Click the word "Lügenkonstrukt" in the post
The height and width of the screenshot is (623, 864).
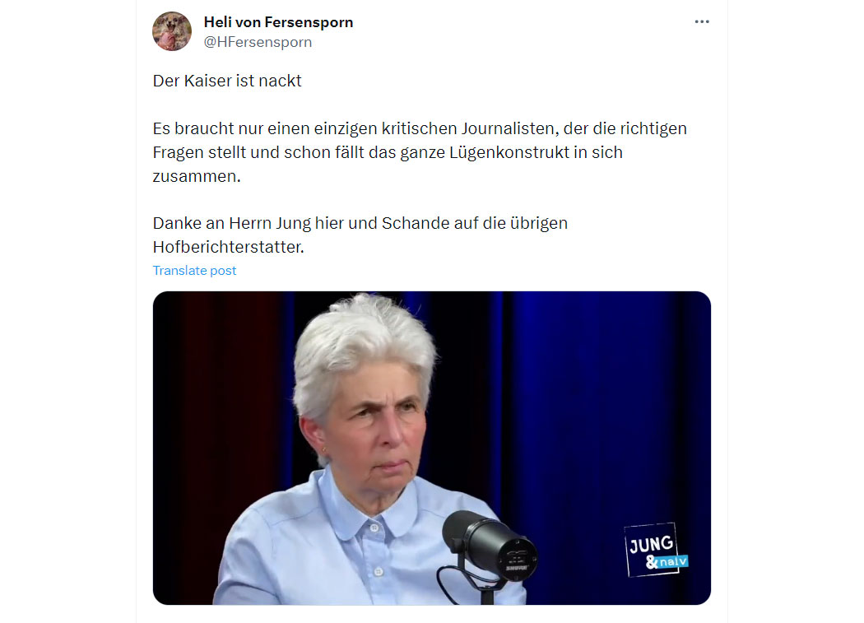point(509,152)
